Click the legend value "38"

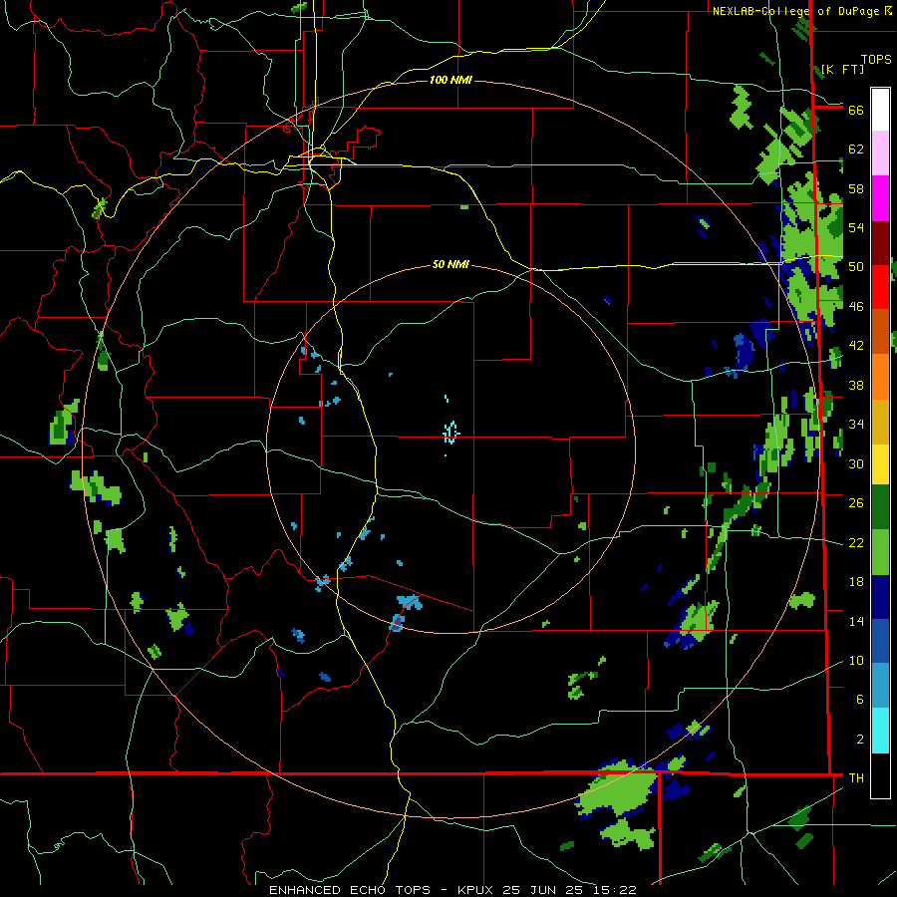coord(856,385)
